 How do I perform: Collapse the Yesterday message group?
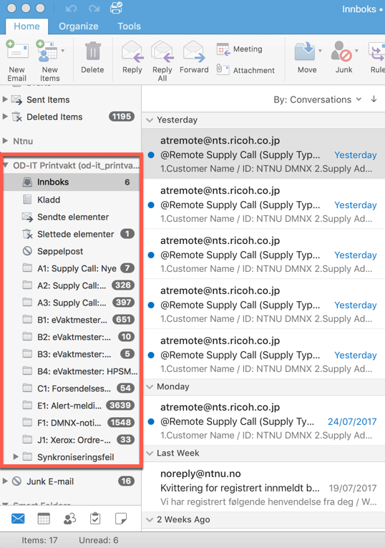[150, 120]
